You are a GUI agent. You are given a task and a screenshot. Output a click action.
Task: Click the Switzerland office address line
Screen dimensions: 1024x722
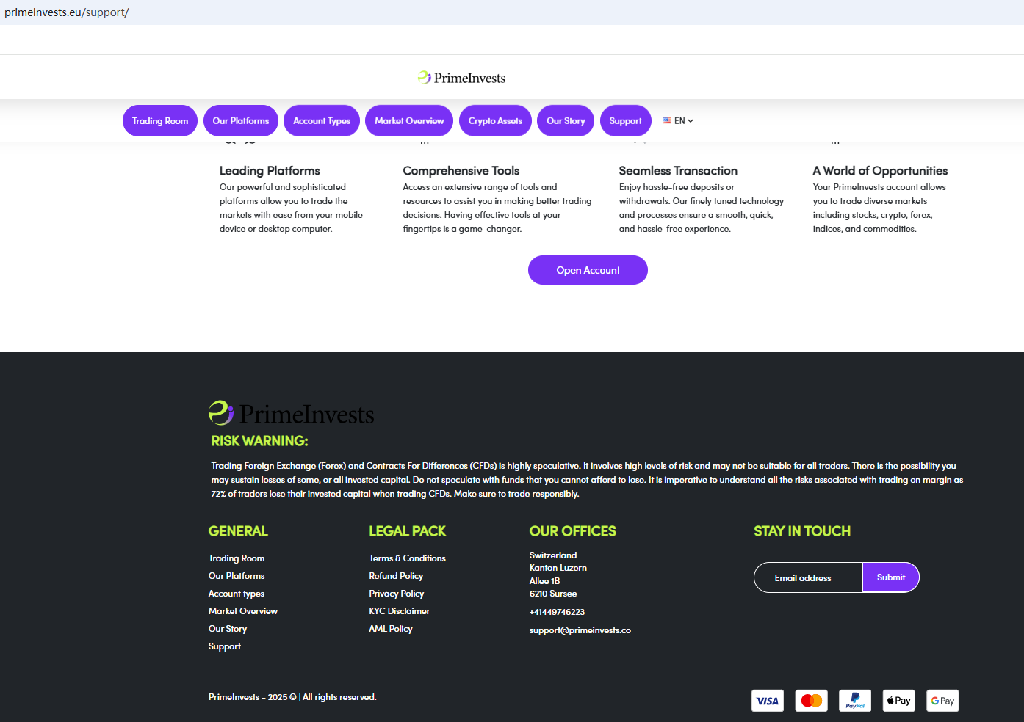pos(553,555)
